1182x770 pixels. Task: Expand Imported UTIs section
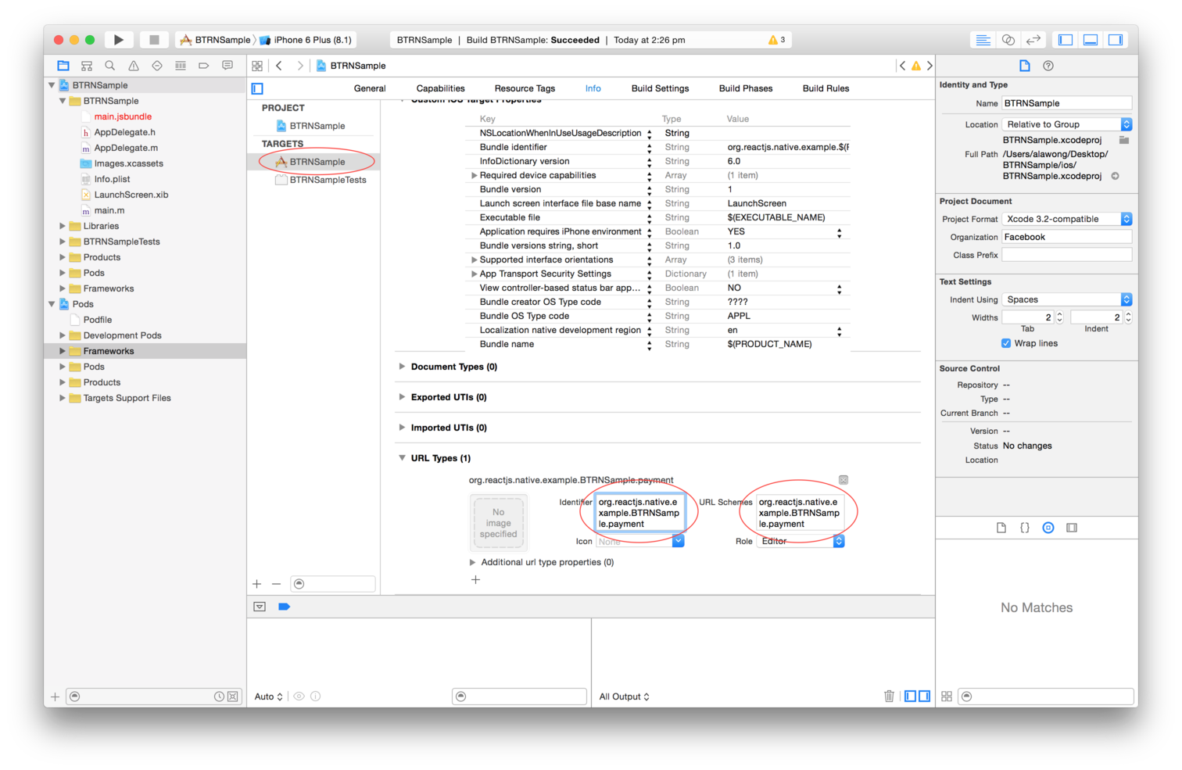[402, 428]
